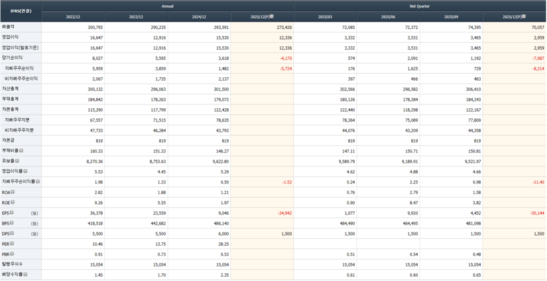Image resolution: width=547 pixels, height=281 pixels.
Task: Click the PBR help icon
Action: tap(12, 254)
